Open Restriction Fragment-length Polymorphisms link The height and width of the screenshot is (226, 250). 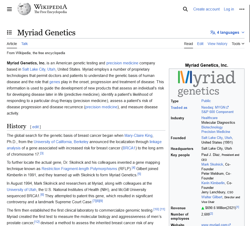tap(79, 168)
